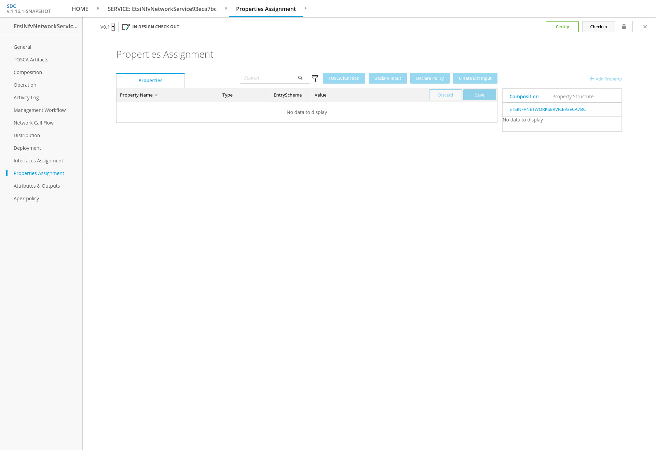Select the ETSINFVNETWORKSERVICE93ECA7BC instance link
This screenshot has height=450, width=656.
coord(547,110)
